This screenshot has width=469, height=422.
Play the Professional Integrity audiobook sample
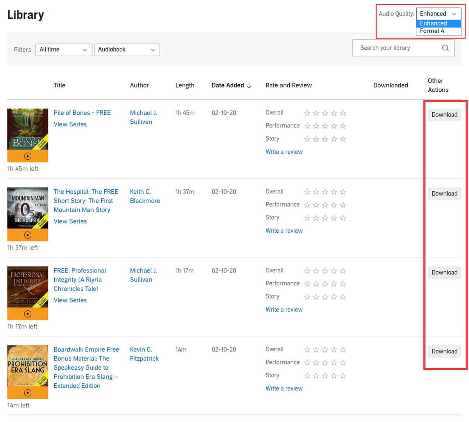tap(27, 313)
